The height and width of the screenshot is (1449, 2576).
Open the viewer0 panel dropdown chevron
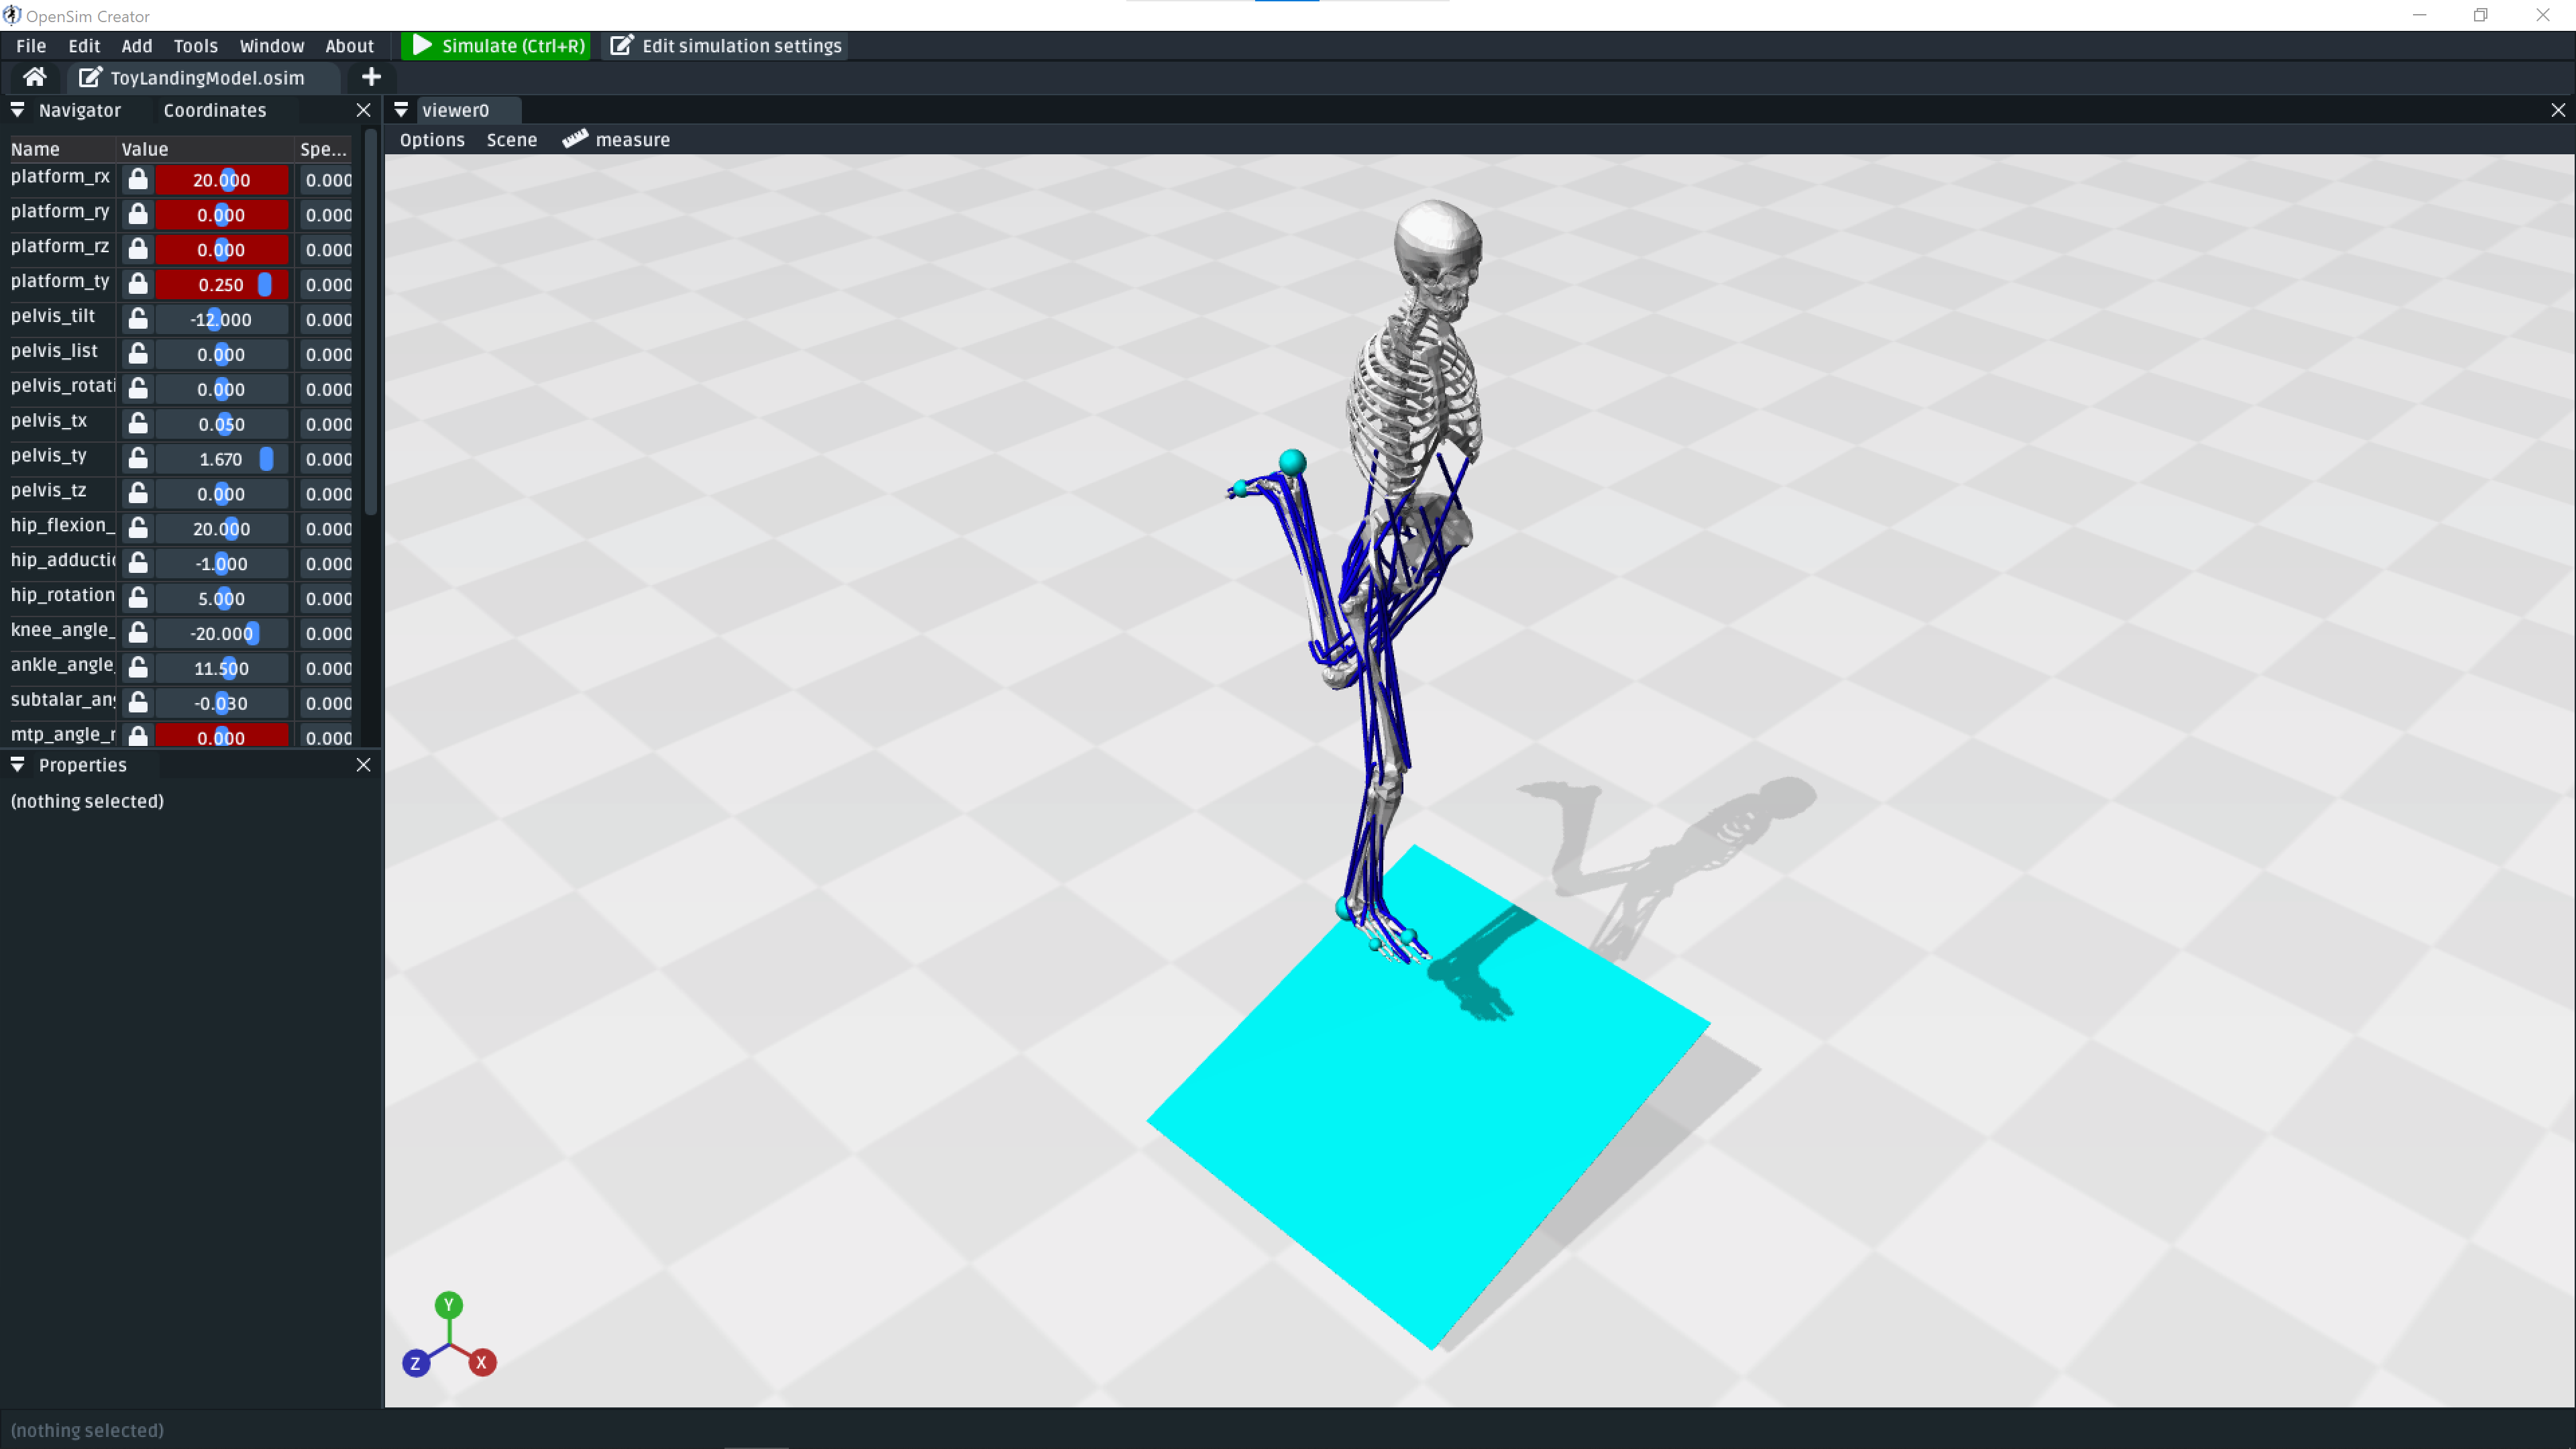pyautogui.click(x=401, y=110)
